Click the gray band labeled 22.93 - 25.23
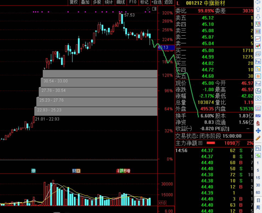262x213 pixels. pyautogui.click(x=96, y=111)
